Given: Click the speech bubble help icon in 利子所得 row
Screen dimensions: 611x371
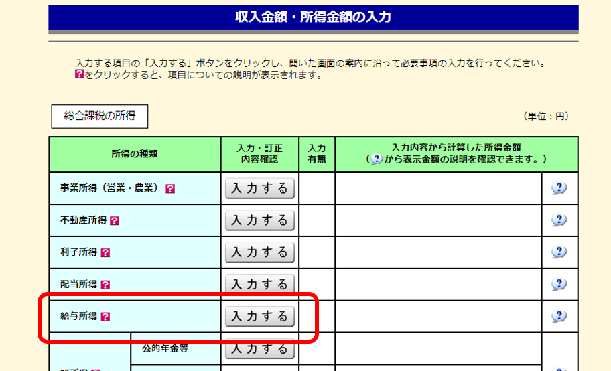Looking at the screenshot, I should tap(559, 252).
